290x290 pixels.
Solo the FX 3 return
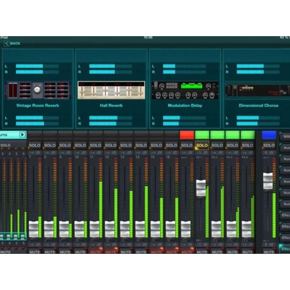point(232,145)
